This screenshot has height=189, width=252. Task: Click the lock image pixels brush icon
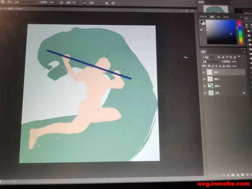pos(213,66)
